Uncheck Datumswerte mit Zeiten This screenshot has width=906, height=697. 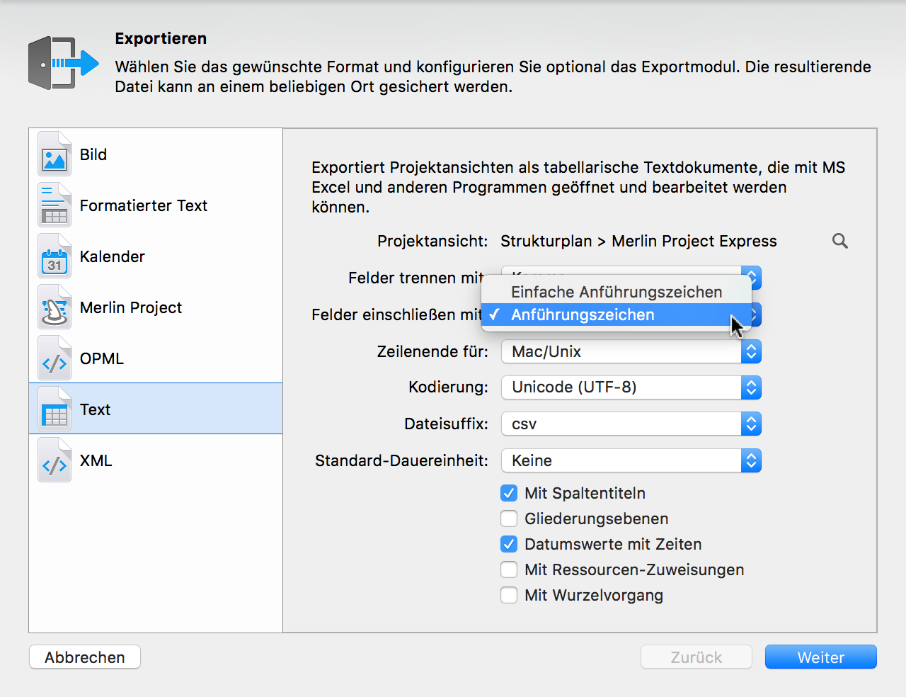(509, 544)
